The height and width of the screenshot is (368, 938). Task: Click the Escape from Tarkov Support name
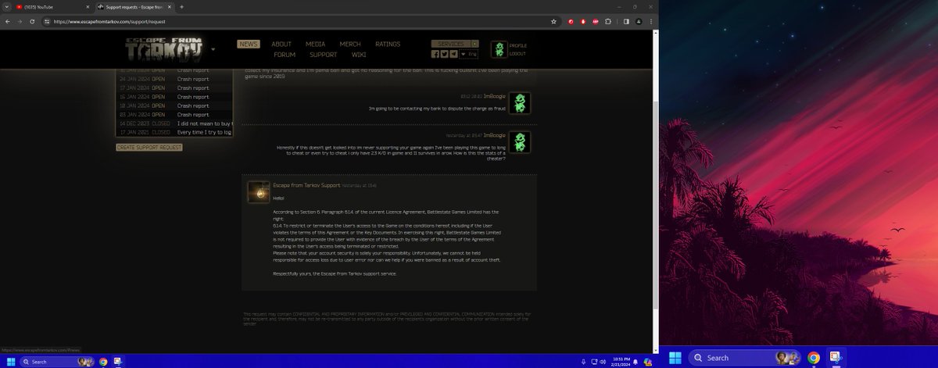(306, 185)
